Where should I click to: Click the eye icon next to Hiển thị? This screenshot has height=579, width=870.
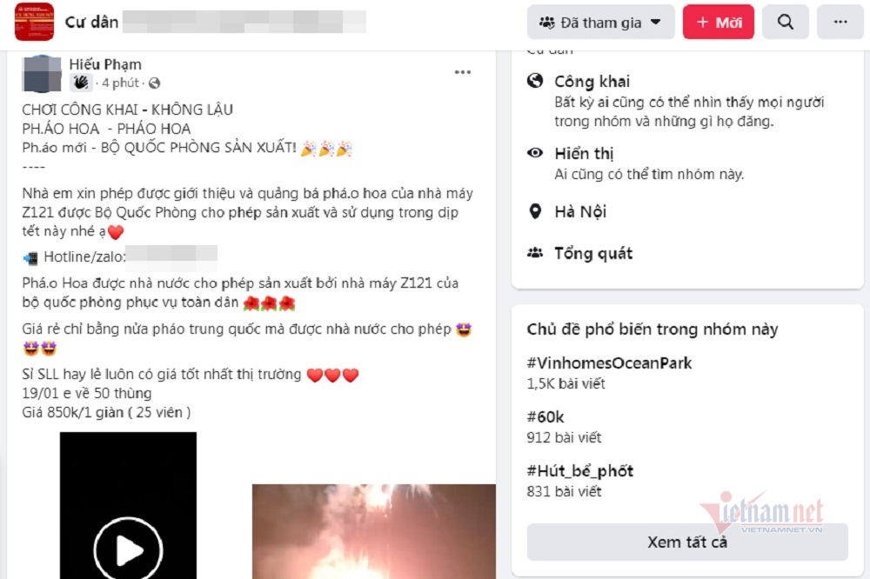click(x=535, y=153)
